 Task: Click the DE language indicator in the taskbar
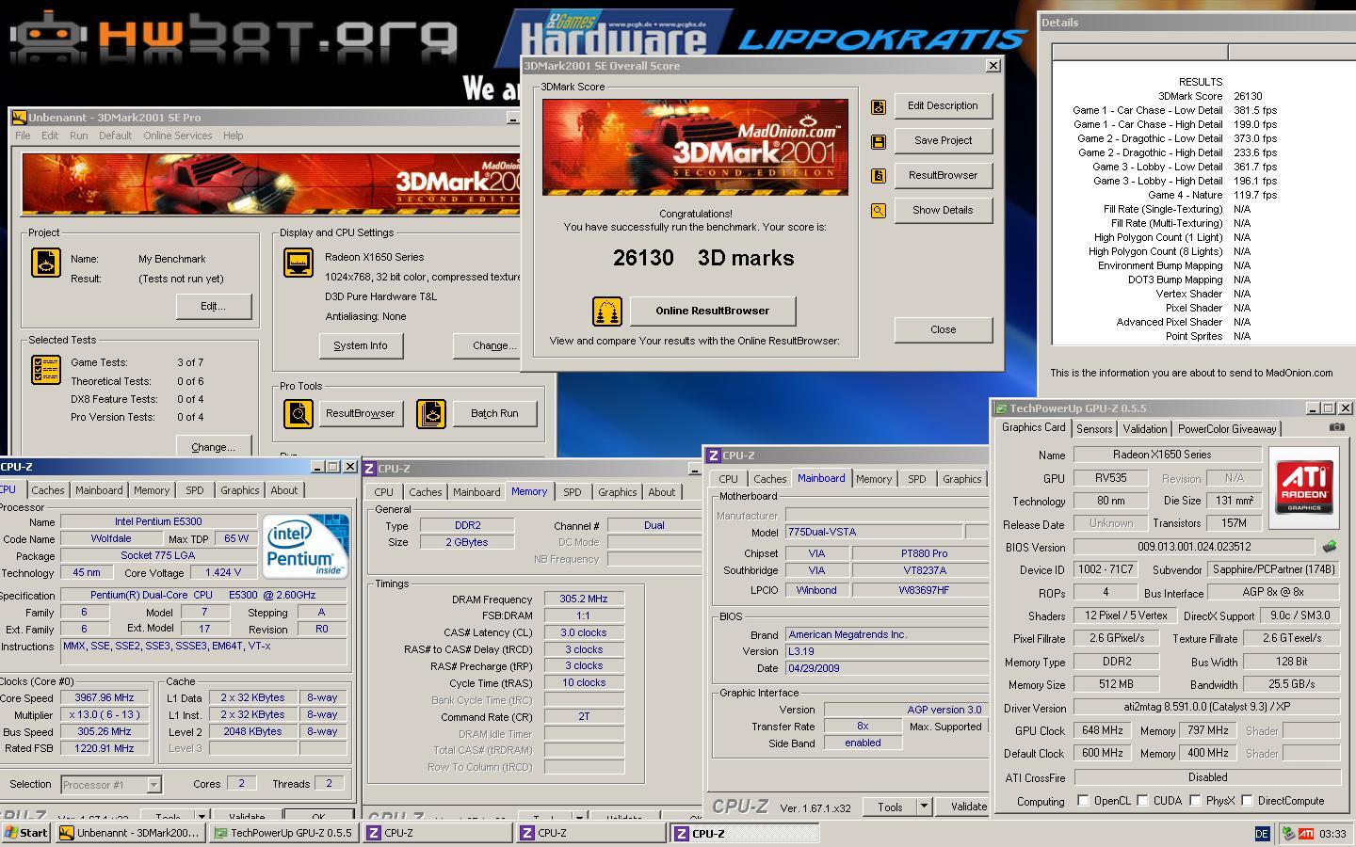click(x=1262, y=833)
